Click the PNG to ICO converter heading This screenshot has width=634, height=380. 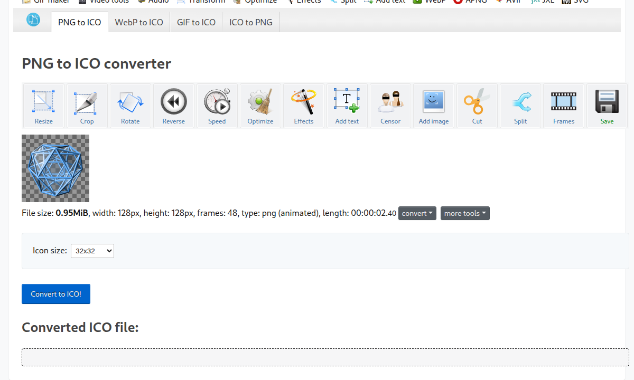(96, 64)
